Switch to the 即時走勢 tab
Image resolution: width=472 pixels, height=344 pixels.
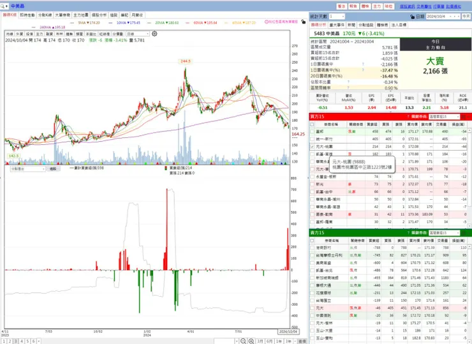pyautogui.click(x=27, y=15)
